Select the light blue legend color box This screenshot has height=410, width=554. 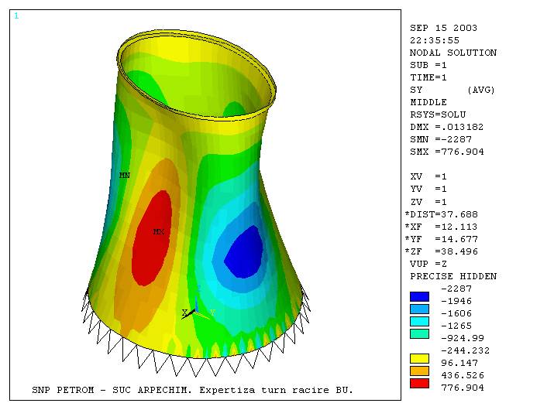[x=418, y=308]
